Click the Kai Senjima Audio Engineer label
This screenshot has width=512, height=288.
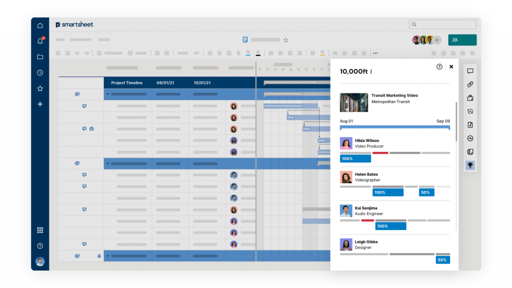(369, 211)
